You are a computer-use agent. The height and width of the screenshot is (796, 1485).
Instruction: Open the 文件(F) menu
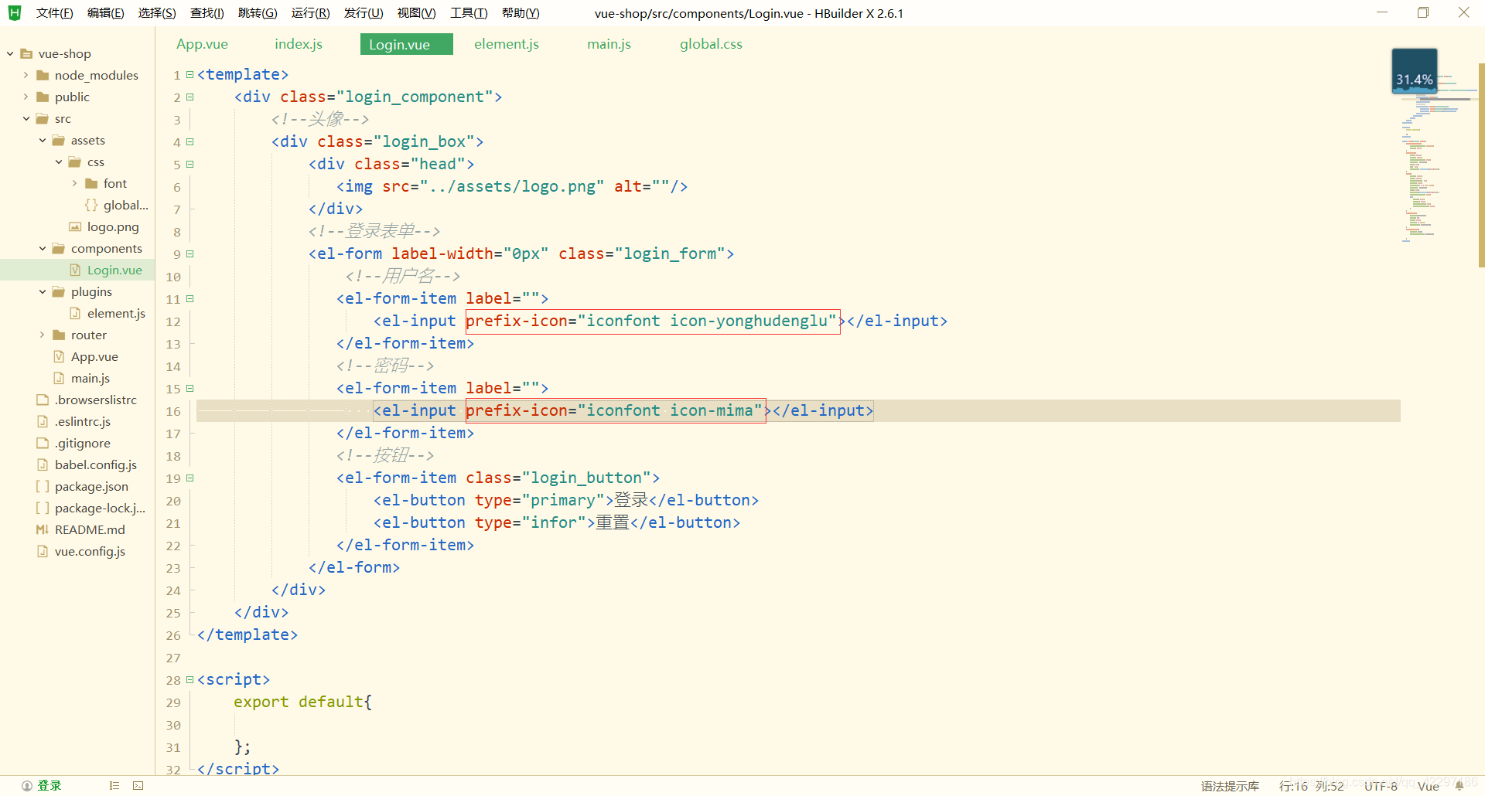click(x=54, y=13)
